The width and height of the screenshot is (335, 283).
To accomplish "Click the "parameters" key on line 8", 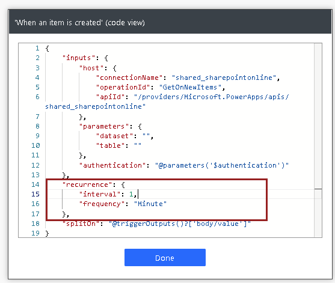I will coord(104,126).
